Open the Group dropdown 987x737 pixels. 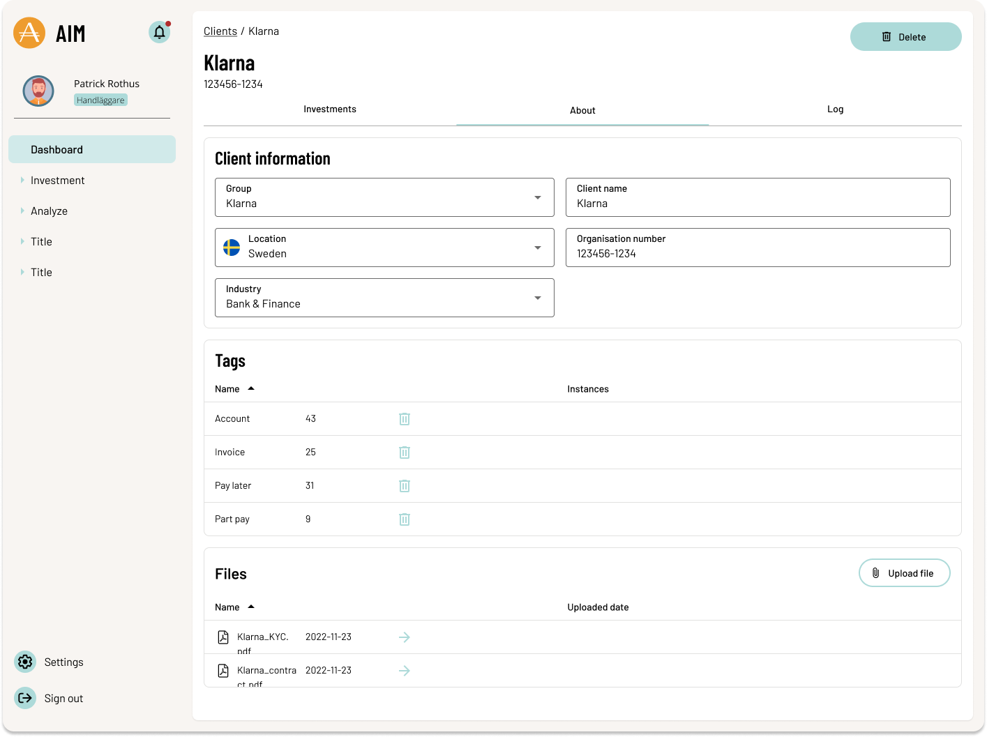[537, 197]
